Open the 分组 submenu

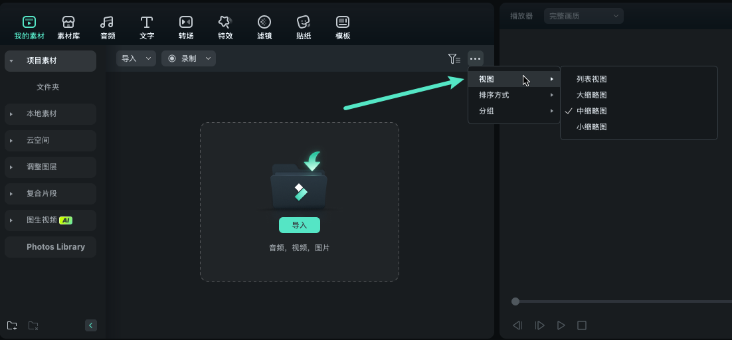(513, 111)
